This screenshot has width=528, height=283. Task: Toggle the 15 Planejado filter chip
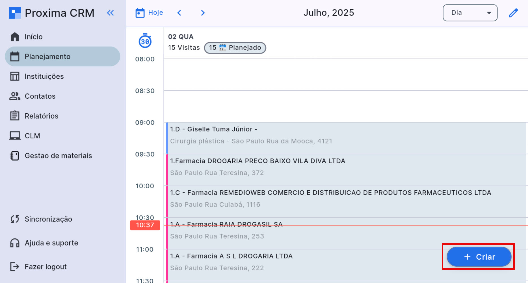pyautogui.click(x=235, y=48)
